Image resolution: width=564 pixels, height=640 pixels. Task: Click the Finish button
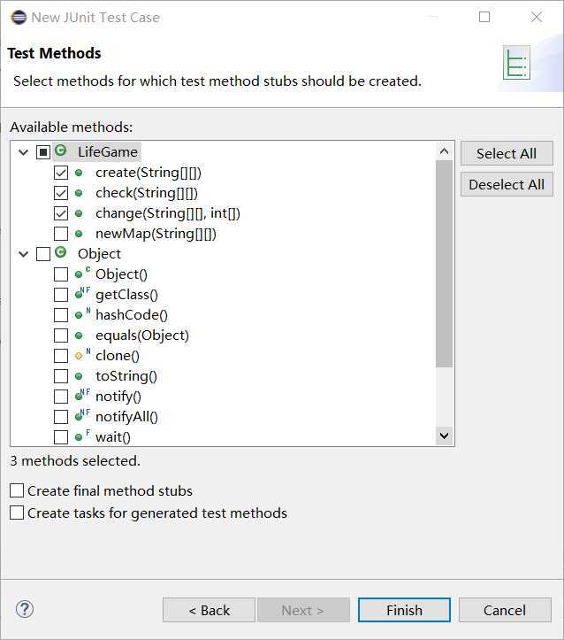(404, 610)
